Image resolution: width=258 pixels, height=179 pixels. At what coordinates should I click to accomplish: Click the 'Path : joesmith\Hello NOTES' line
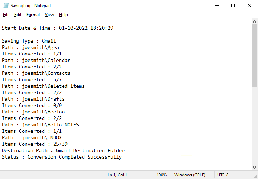40,125
